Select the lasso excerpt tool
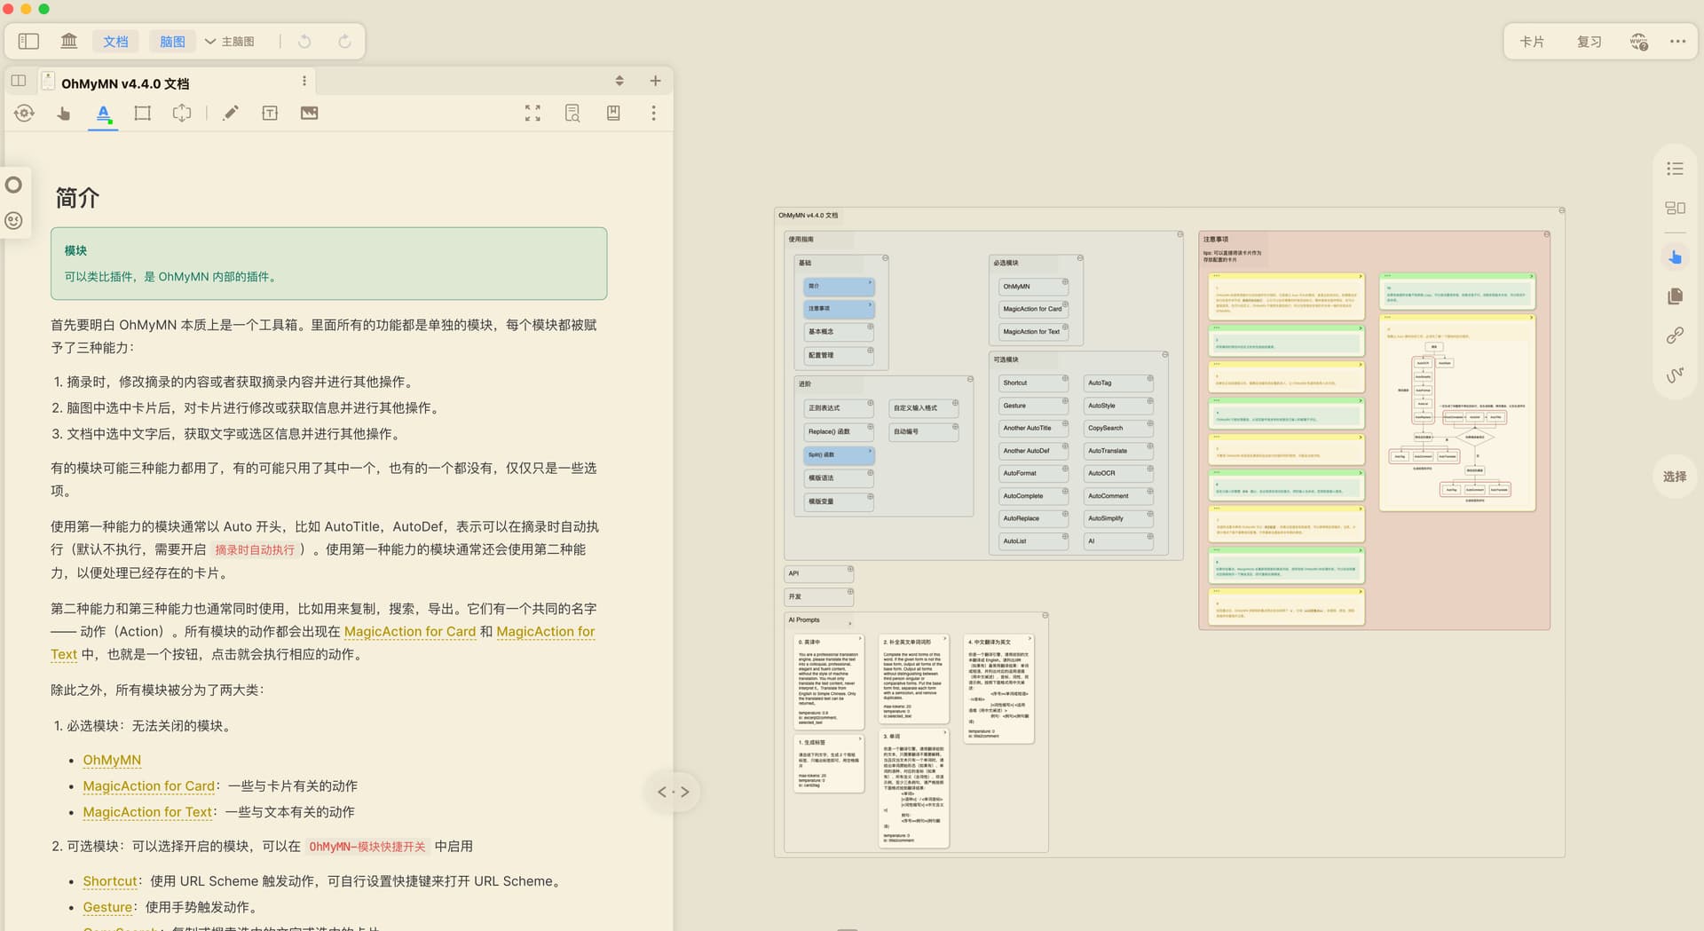 click(181, 113)
